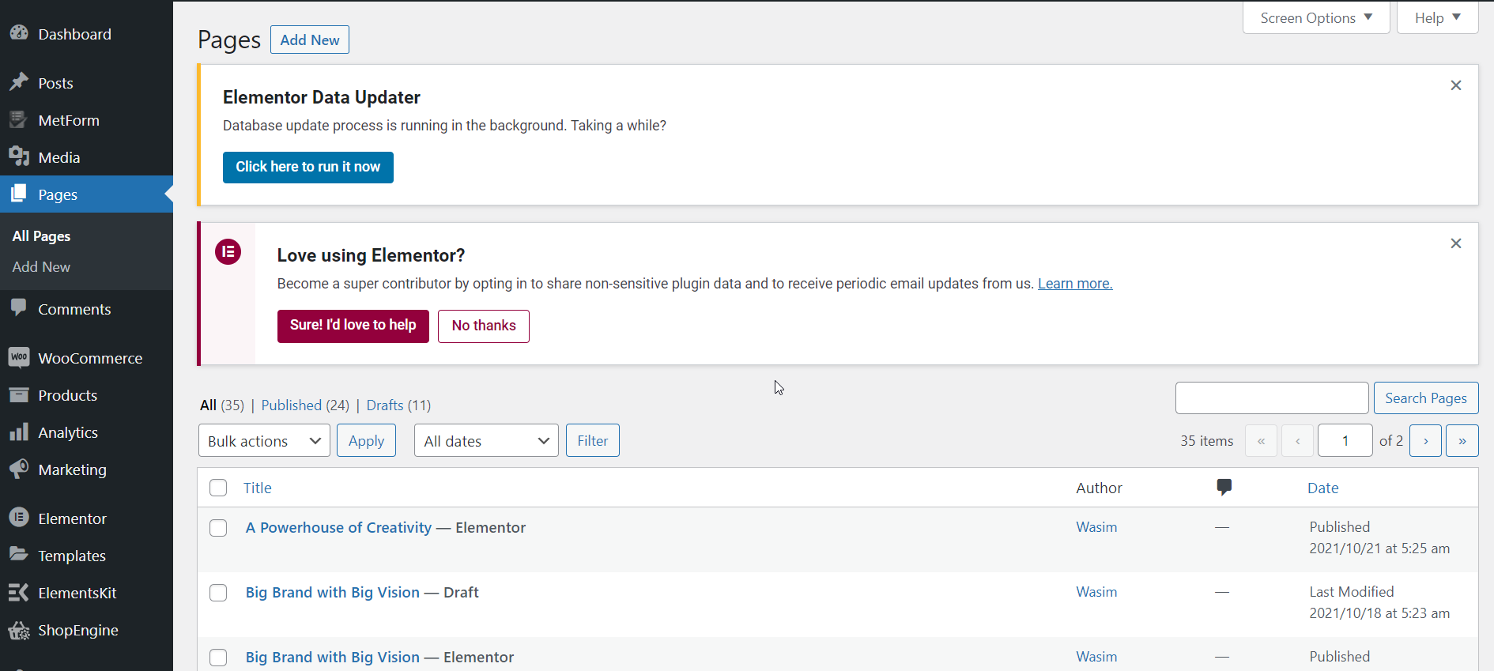Image resolution: width=1494 pixels, height=671 pixels.
Task: Click the WooCommerce logo icon
Action: (19, 357)
